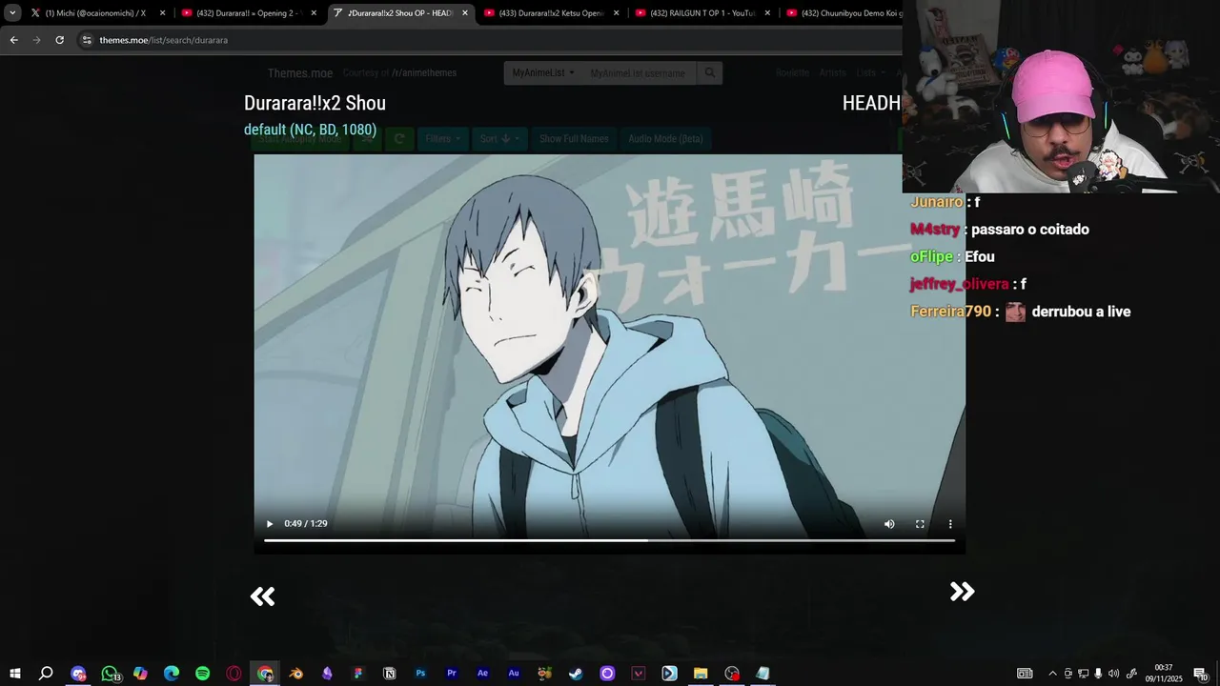Image resolution: width=1220 pixels, height=686 pixels.
Task: Open Spotify from the taskbar
Action: click(203, 674)
